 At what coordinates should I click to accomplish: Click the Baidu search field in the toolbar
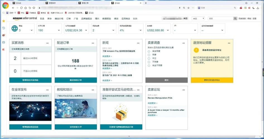pyautogui.click(x=217, y=8)
